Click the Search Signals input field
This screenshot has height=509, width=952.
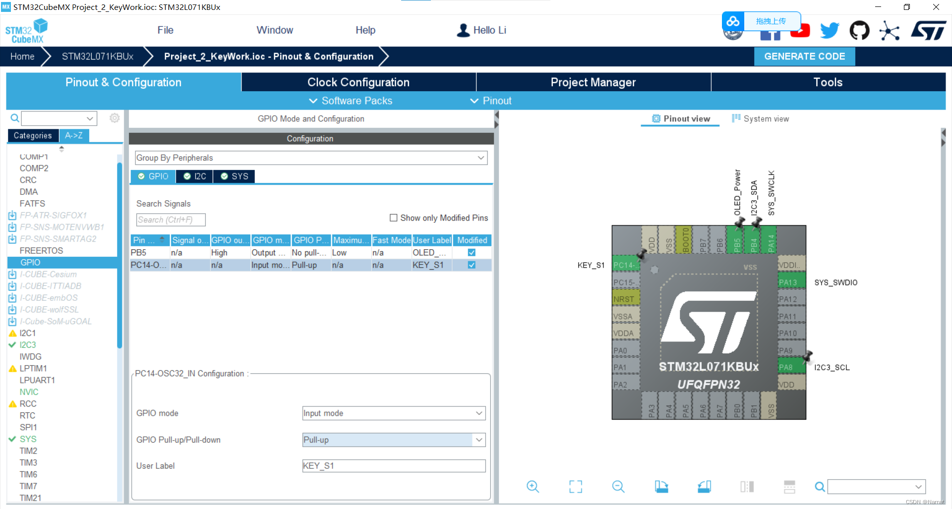tap(171, 220)
